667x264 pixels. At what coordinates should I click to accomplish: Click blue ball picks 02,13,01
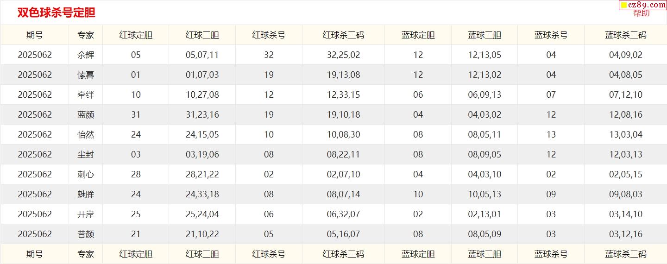(485, 214)
